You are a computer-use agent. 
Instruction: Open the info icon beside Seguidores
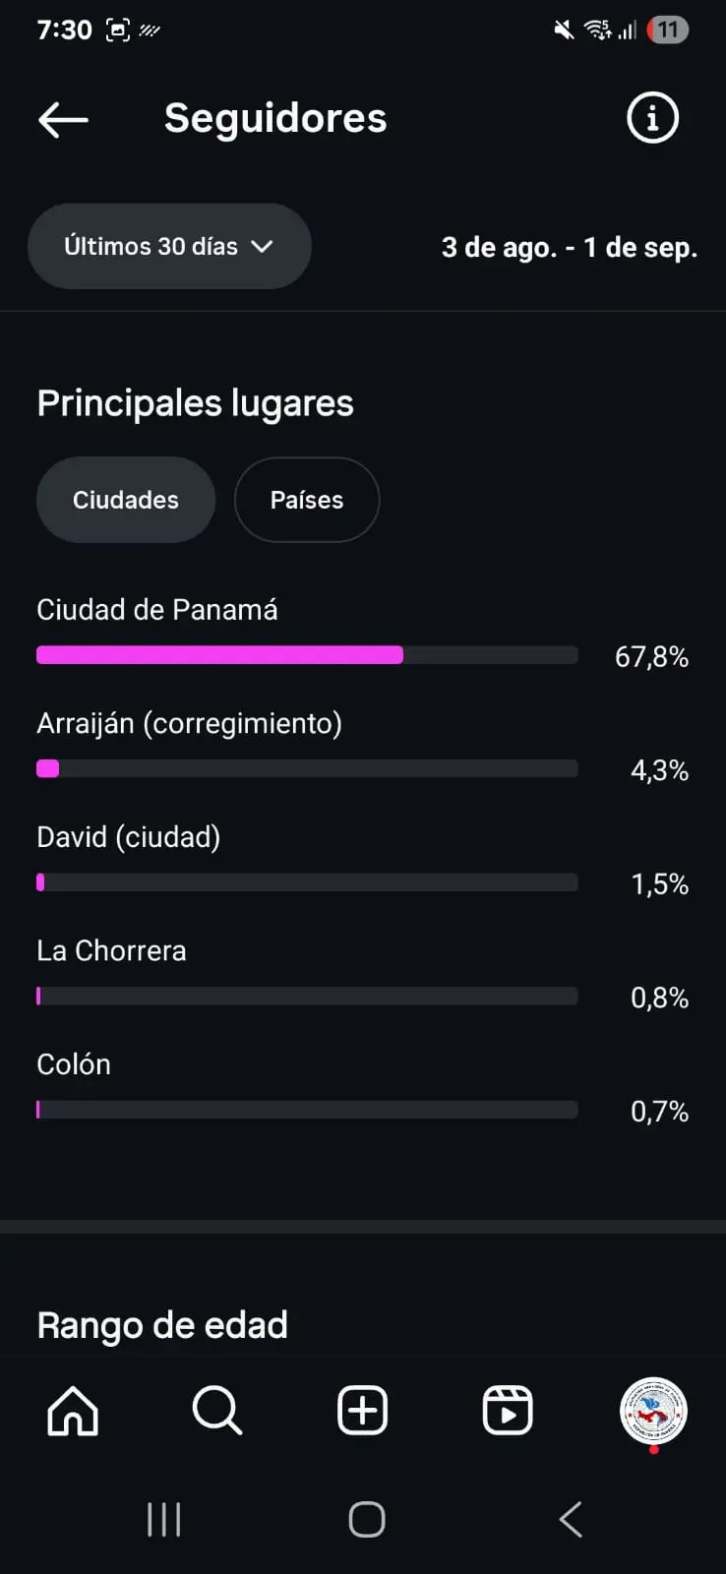click(652, 118)
